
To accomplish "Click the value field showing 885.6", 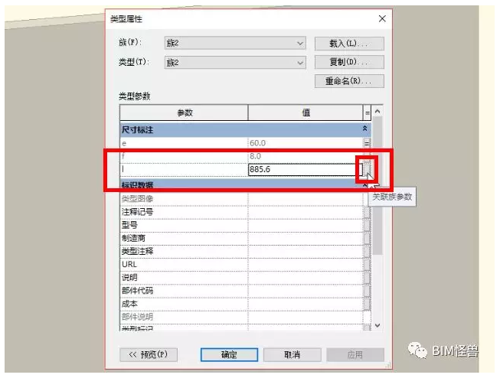I will point(302,169).
